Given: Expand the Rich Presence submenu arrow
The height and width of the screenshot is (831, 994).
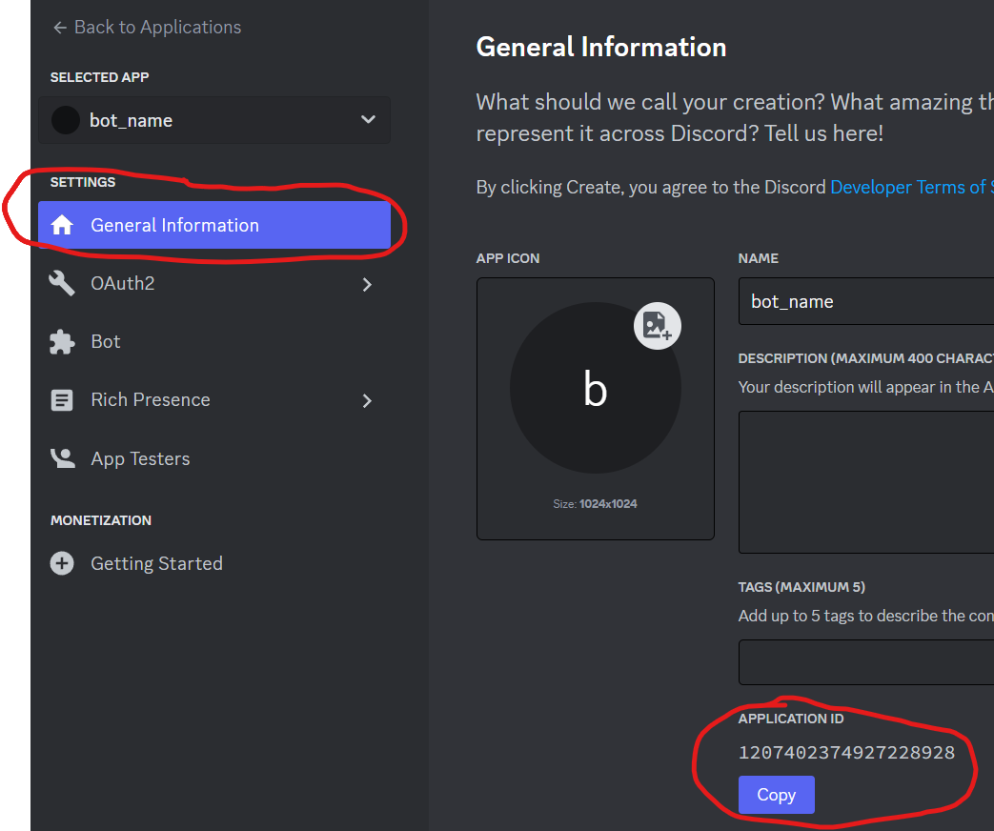Looking at the screenshot, I should tap(367, 400).
